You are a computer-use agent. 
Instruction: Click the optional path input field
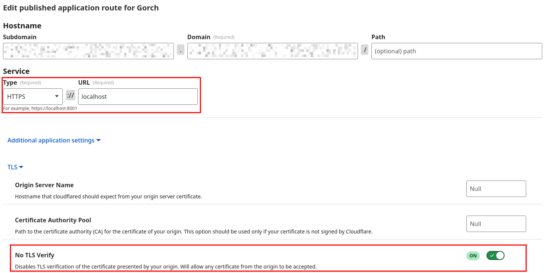pos(456,51)
